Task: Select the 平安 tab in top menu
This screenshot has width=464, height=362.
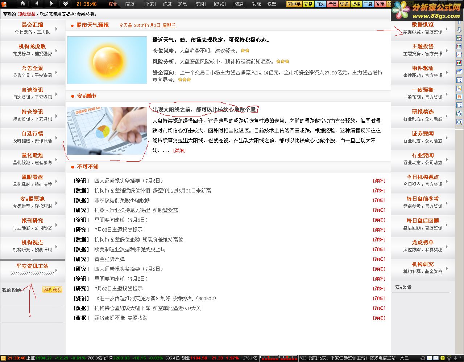Action: click(150, 4)
